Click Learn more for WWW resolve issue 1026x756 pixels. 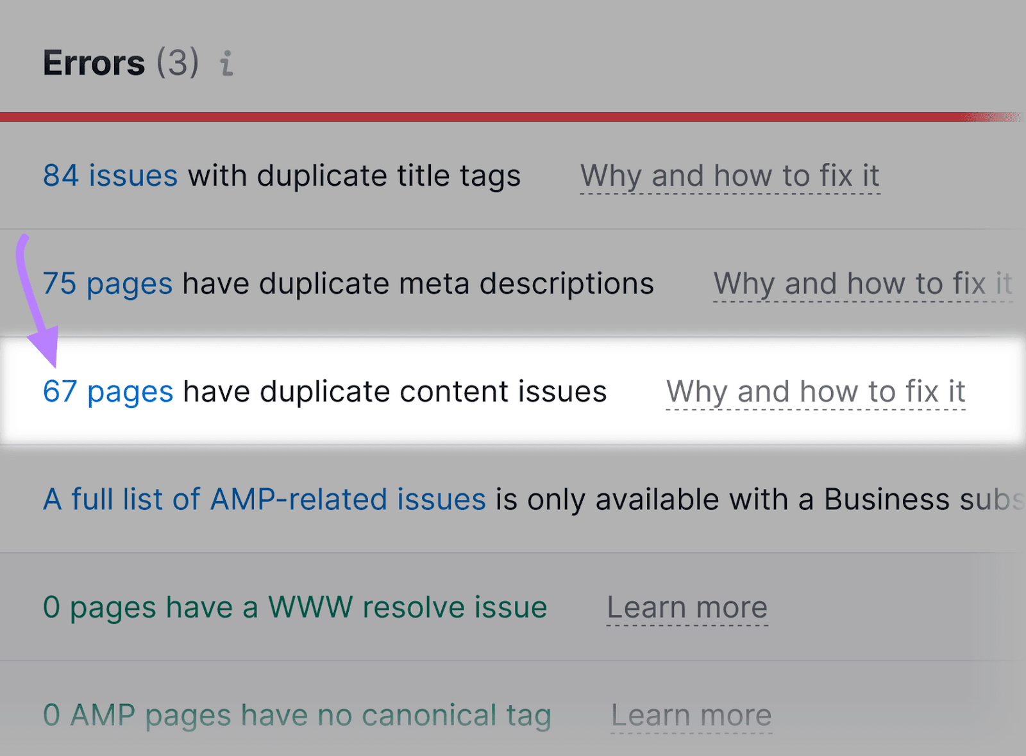687,607
